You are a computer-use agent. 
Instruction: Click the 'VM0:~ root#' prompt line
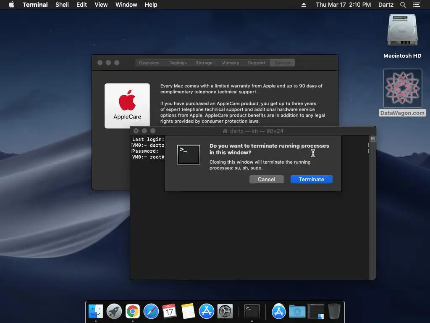coord(148,157)
